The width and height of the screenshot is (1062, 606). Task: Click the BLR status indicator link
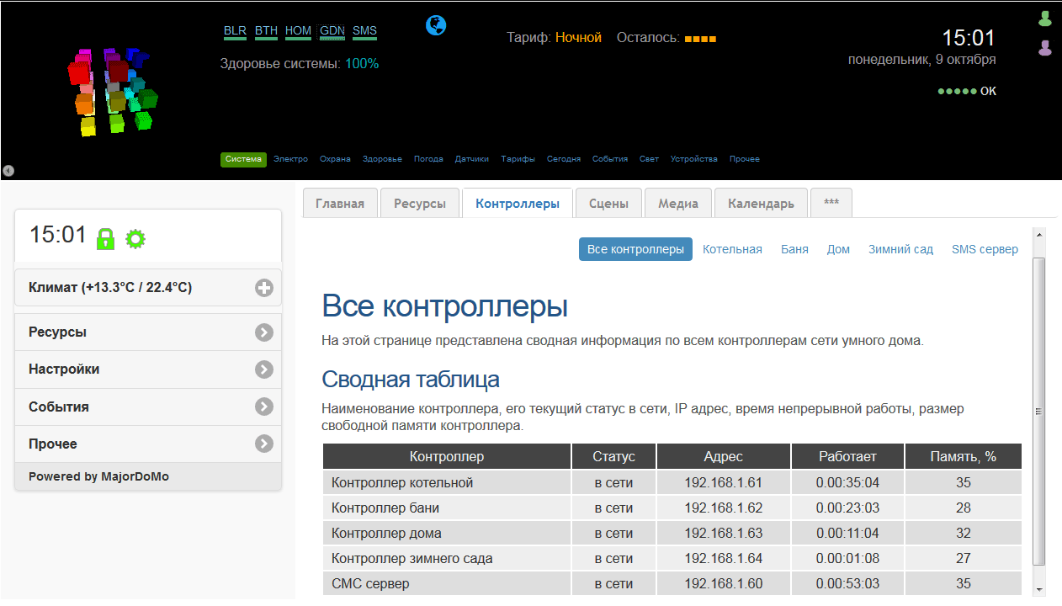[x=235, y=31]
